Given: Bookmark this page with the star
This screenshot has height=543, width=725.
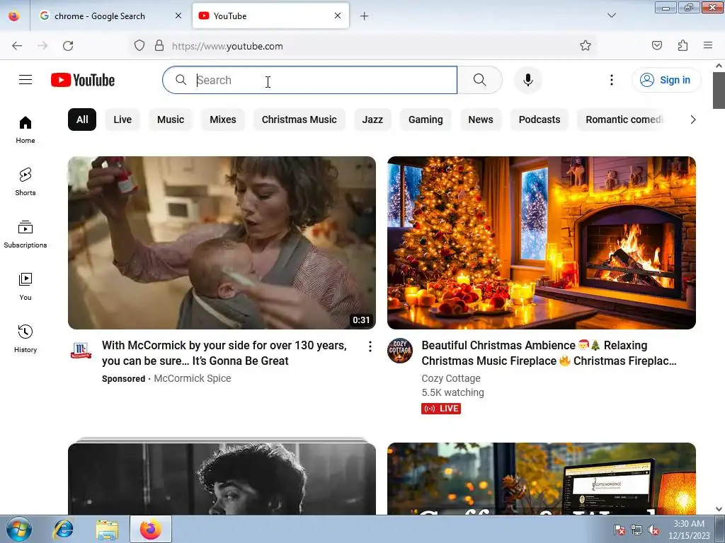Looking at the screenshot, I should pyautogui.click(x=586, y=45).
